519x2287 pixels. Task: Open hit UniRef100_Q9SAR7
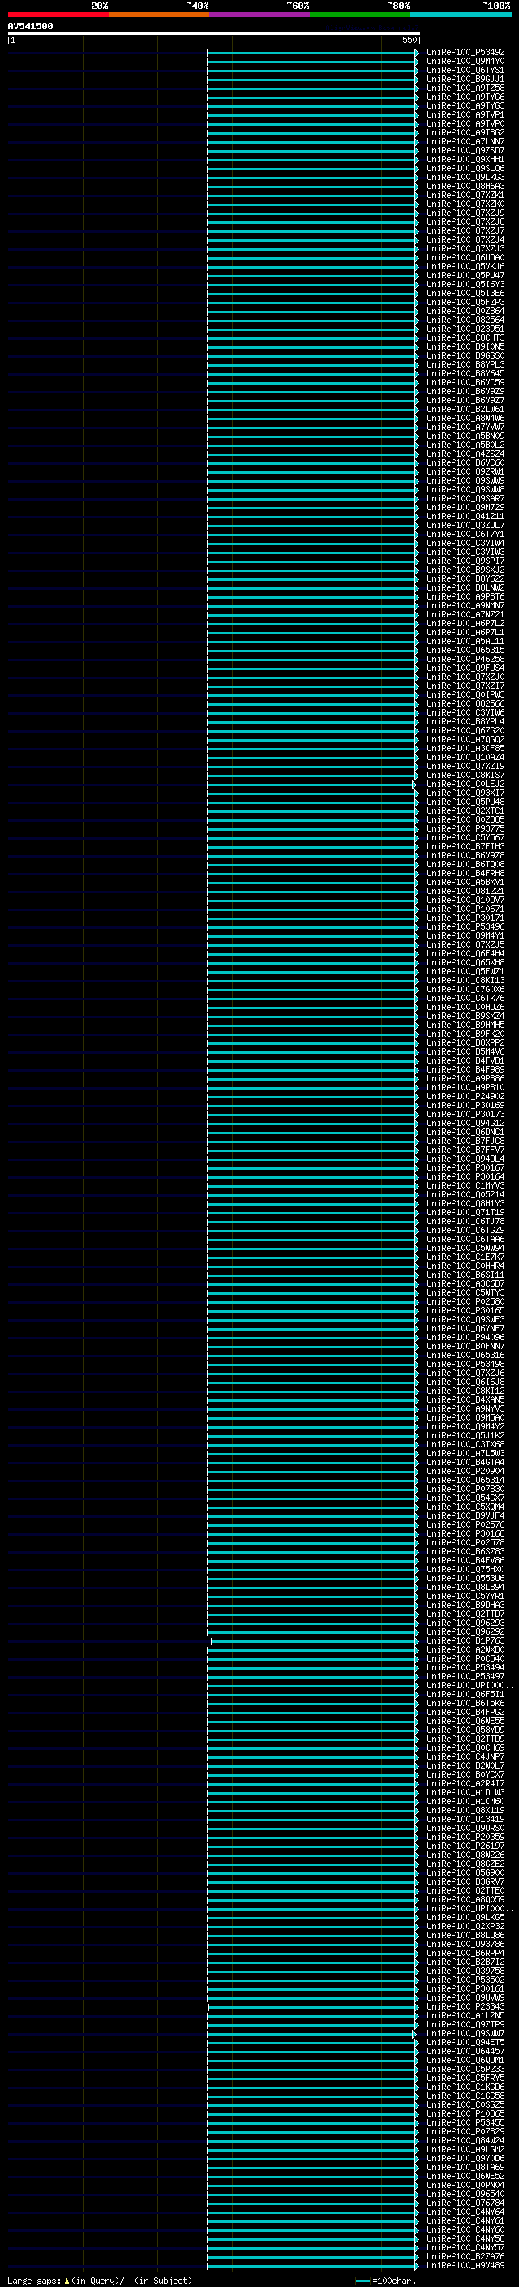pos(465,499)
